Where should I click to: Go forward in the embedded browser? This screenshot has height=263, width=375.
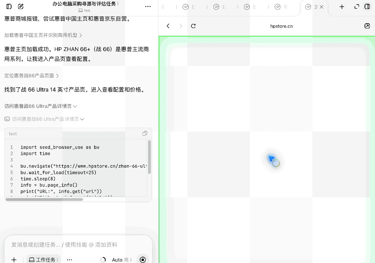181,26
